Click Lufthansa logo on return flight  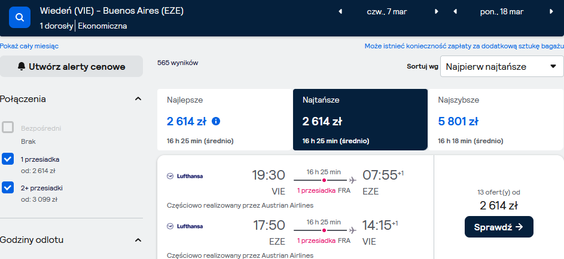tap(185, 226)
